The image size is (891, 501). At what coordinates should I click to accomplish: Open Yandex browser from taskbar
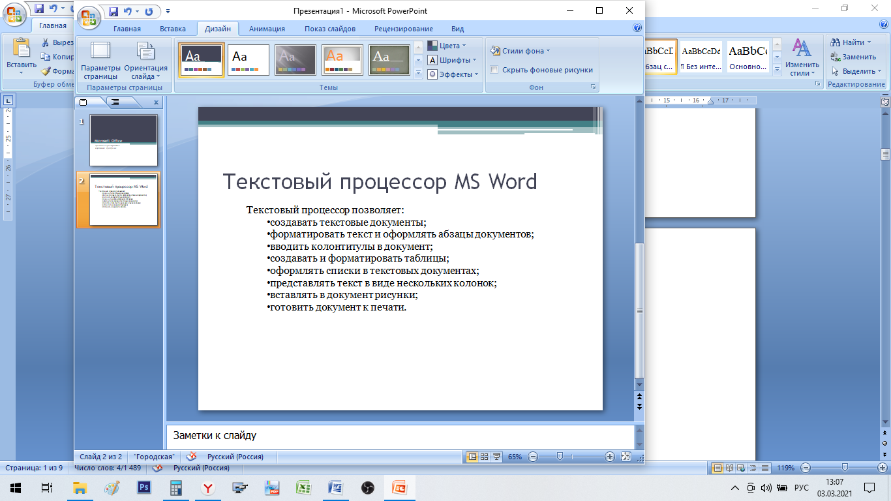pyautogui.click(x=207, y=487)
